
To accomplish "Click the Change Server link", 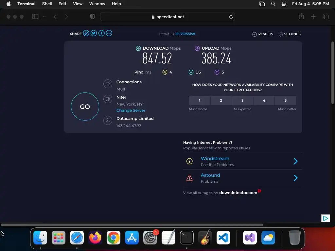I will pos(131,110).
